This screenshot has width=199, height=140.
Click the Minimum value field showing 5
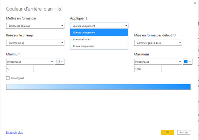(x=20, y=69)
